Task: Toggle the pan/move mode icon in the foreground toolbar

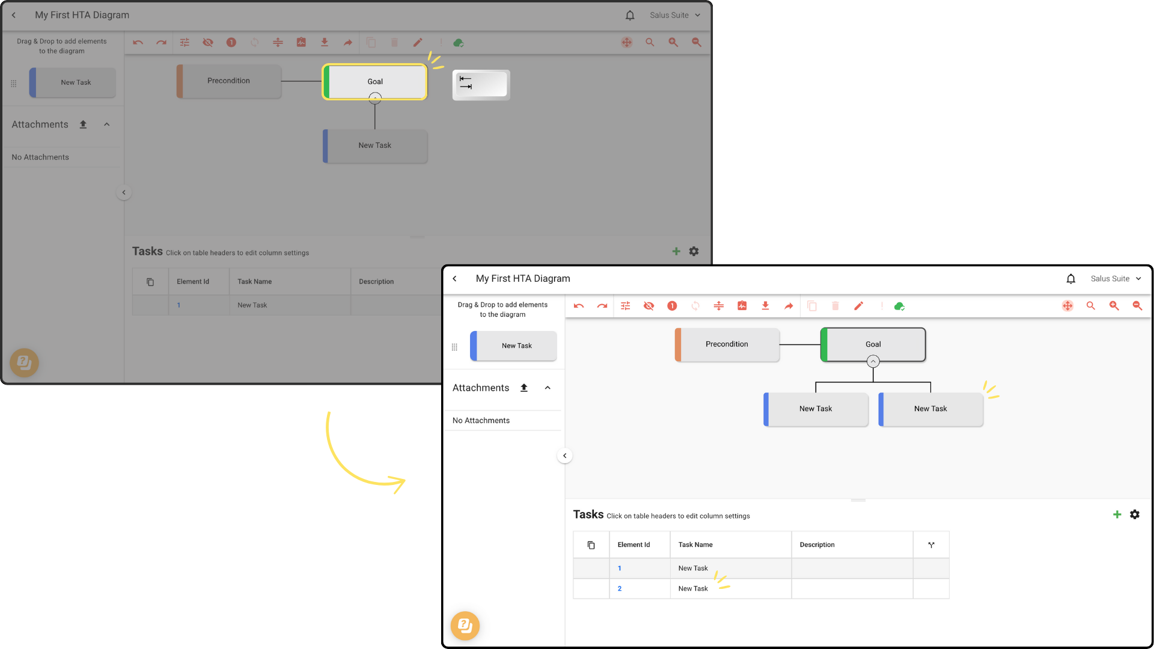Action: [1067, 306]
